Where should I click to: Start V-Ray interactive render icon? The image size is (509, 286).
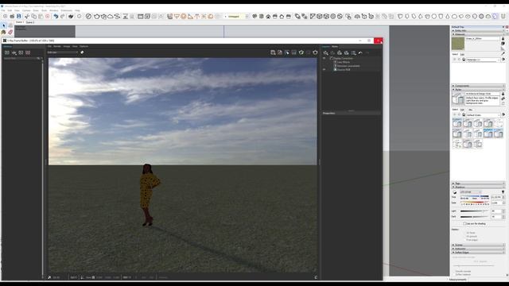point(103,16)
